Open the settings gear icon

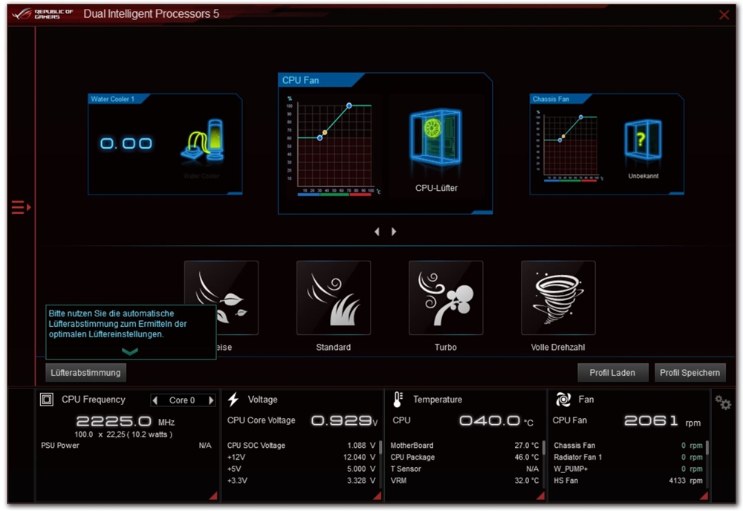[723, 403]
